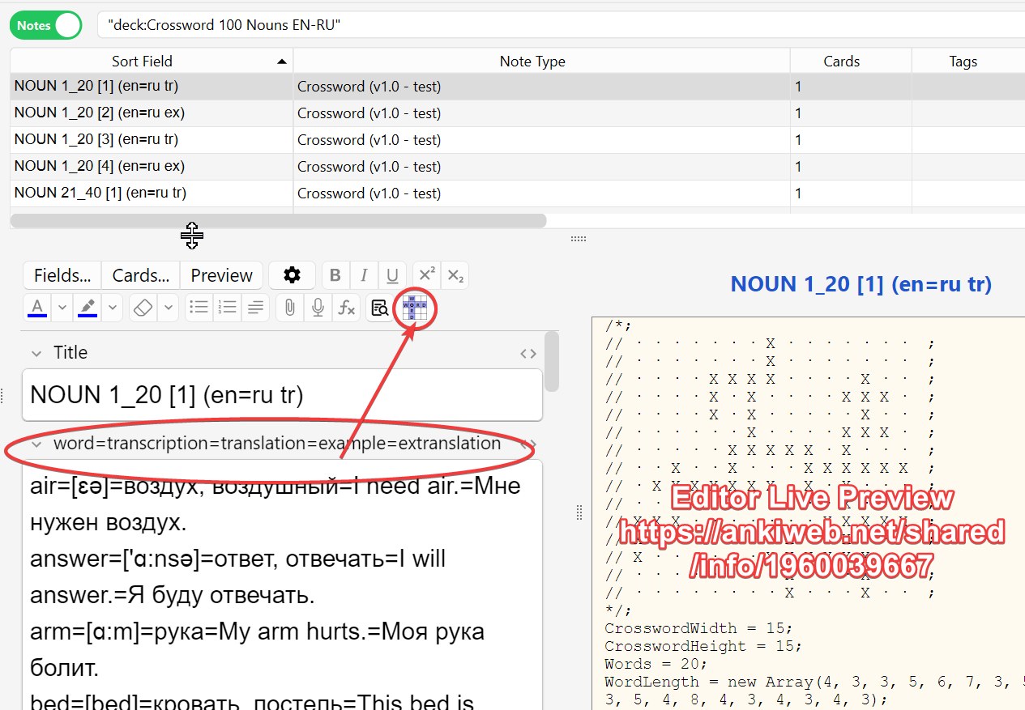This screenshot has width=1025, height=710.
Task: Attach a file with the paperclip icon
Action: pos(289,308)
